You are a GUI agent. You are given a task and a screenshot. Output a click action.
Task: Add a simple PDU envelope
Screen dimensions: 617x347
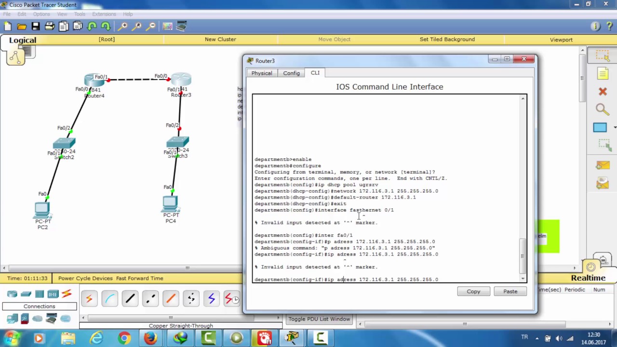pos(603,165)
